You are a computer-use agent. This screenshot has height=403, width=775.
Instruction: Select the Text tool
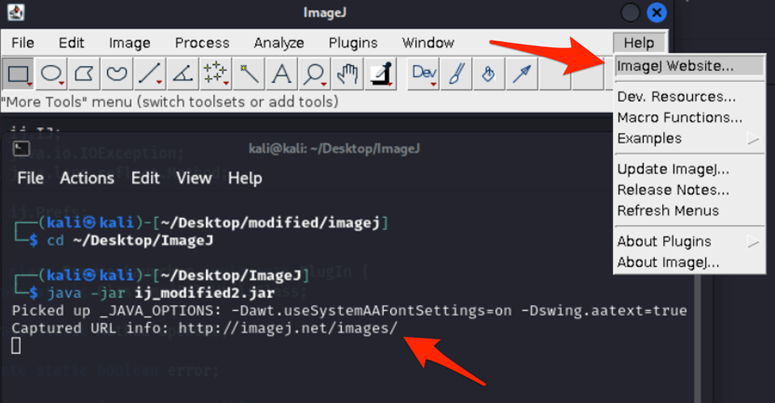[x=281, y=74]
